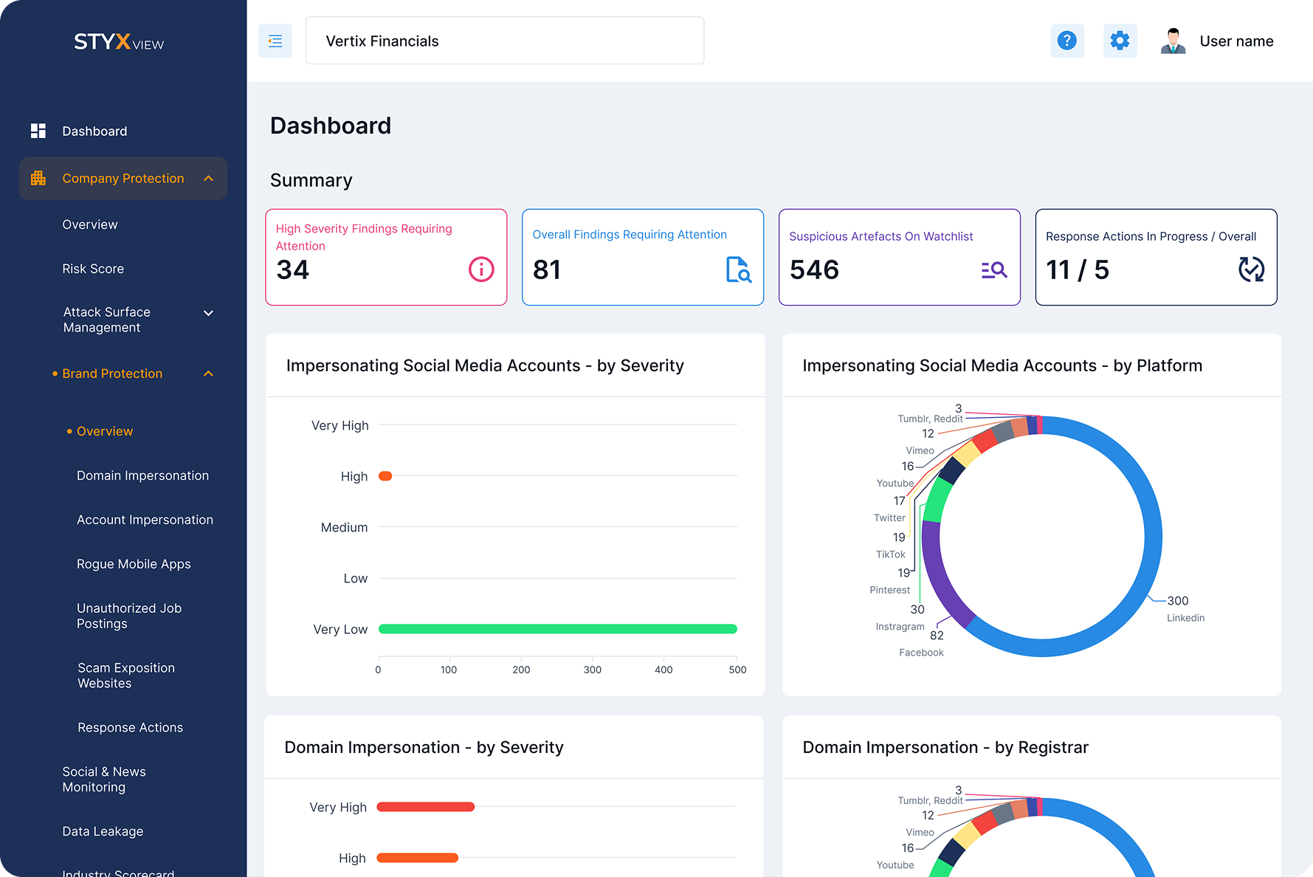Screen dimensions: 1313x877
Task: Collapse the sidebar using the blue panel icon
Action: [275, 41]
